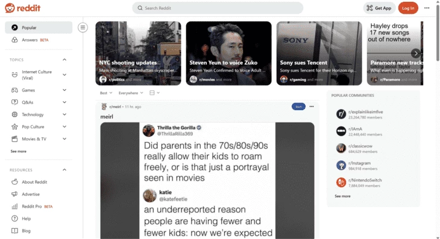Viewport: 440px width, 239px height.
Task: Click the r/IAmA community avatar
Action: pyautogui.click(x=341, y=131)
